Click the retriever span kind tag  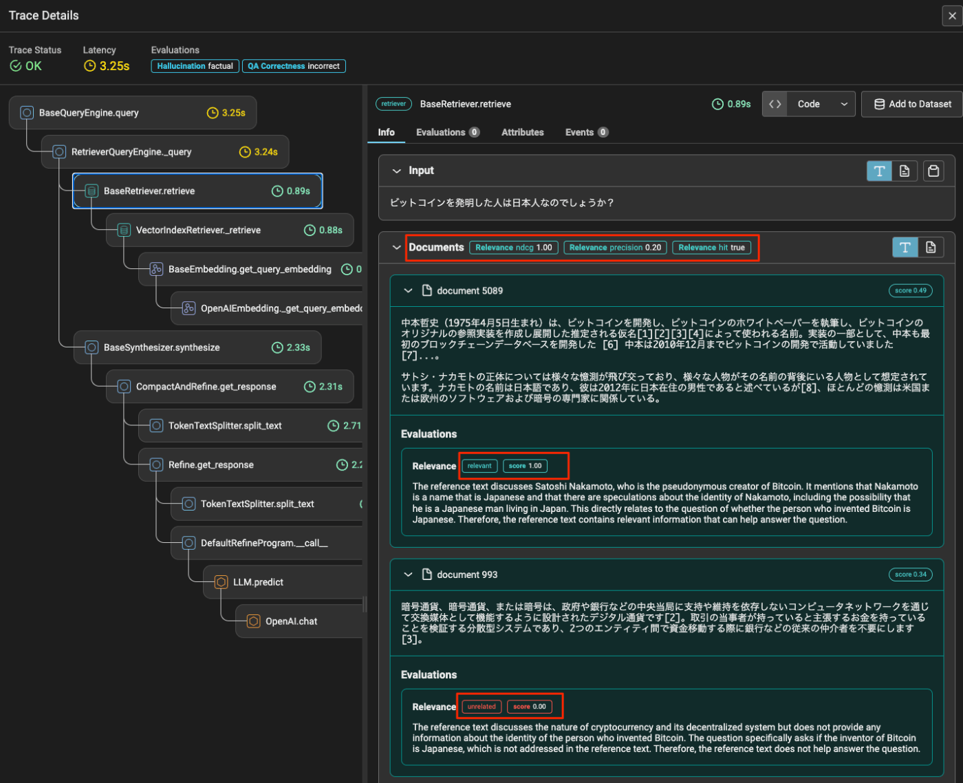tap(393, 104)
